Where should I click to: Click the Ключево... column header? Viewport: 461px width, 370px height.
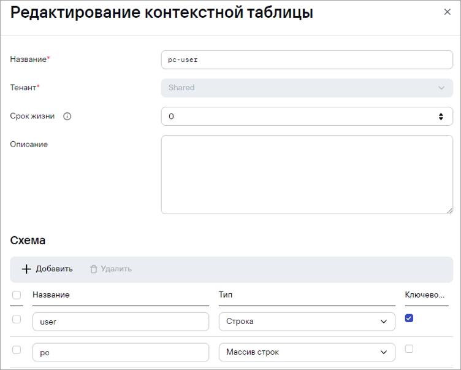(x=425, y=295)
